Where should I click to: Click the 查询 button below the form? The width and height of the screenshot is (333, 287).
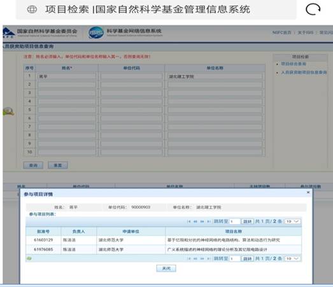[x=33, y=165]
